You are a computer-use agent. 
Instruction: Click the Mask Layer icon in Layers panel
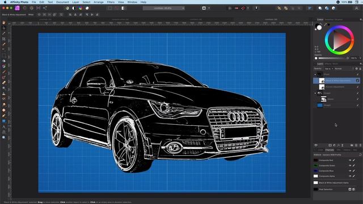[330, 145]
